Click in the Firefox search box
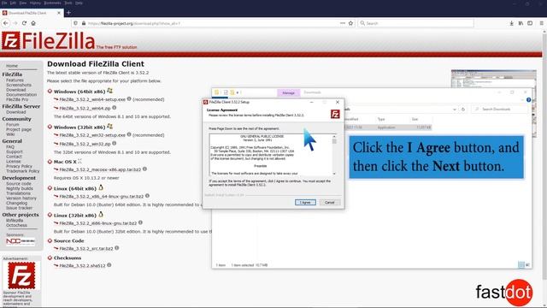This screenshot has width=547, height=308. 416,23
